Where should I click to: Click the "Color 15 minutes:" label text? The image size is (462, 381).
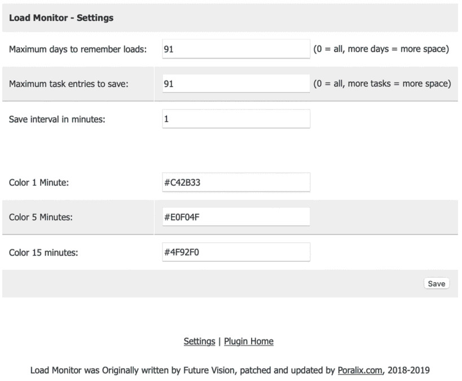point(43,252)
